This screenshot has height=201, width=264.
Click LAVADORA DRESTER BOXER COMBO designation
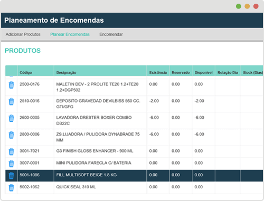point(94,120)
